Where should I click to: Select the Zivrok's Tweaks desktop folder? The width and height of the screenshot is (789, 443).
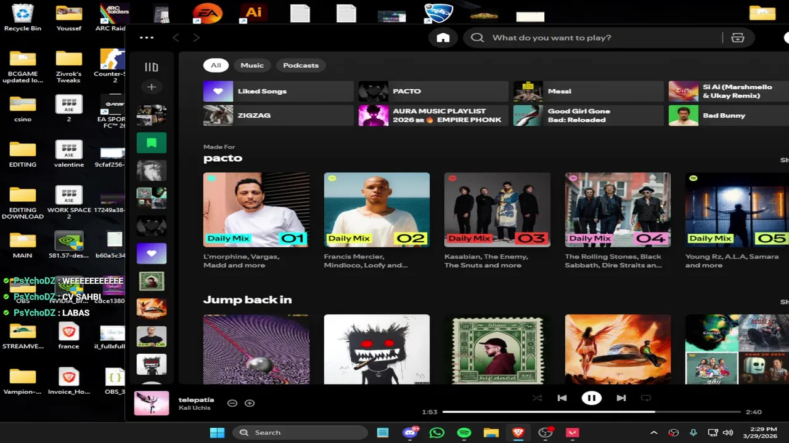click(x=68, y=67)
